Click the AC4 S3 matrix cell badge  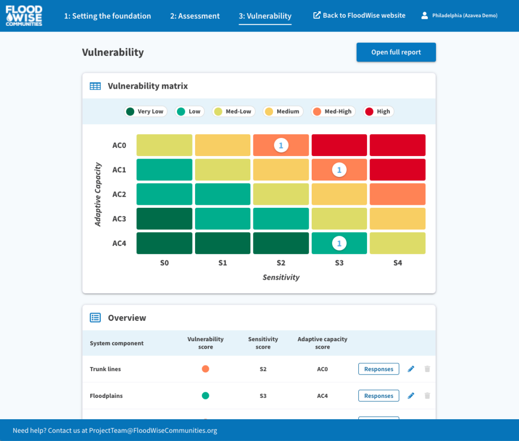tap(339, 243)
